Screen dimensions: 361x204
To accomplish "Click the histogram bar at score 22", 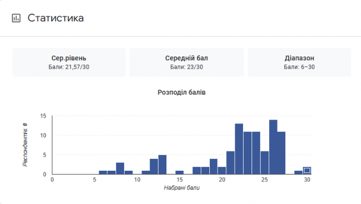I will (239, 149).
